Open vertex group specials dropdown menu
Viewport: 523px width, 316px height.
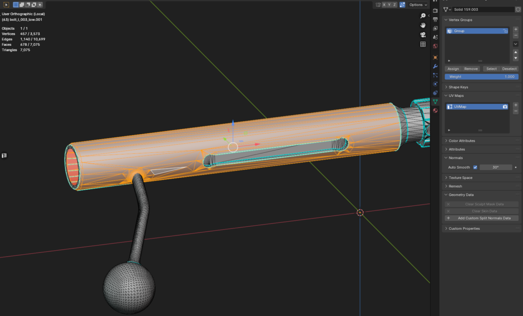click(x=516, y=44)
